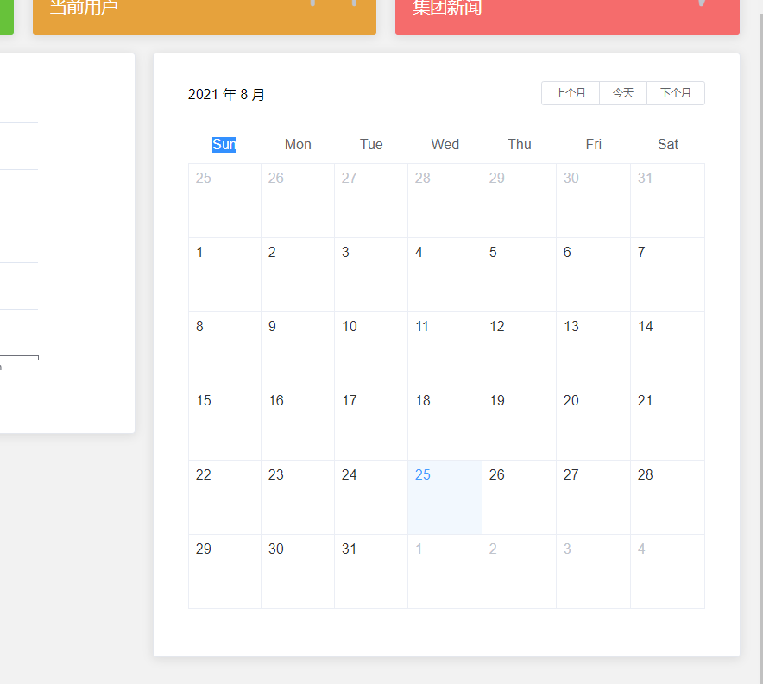Image resolution: width=763 pixels, height=684 pixels.
Task: Click the 2021 年 8 月 calendar title
Action: [226, 94]
